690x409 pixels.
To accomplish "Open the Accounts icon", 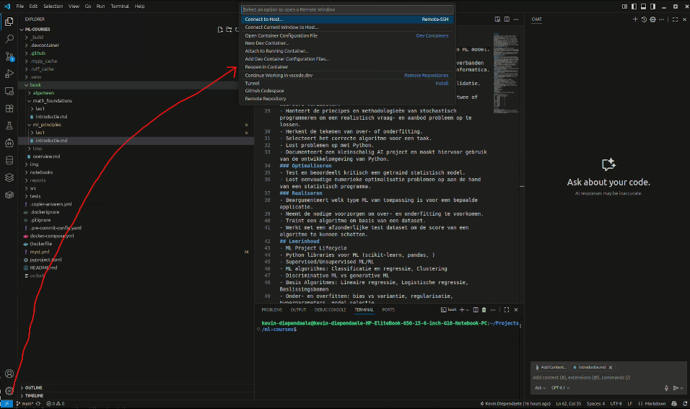I will click(9, 374).
